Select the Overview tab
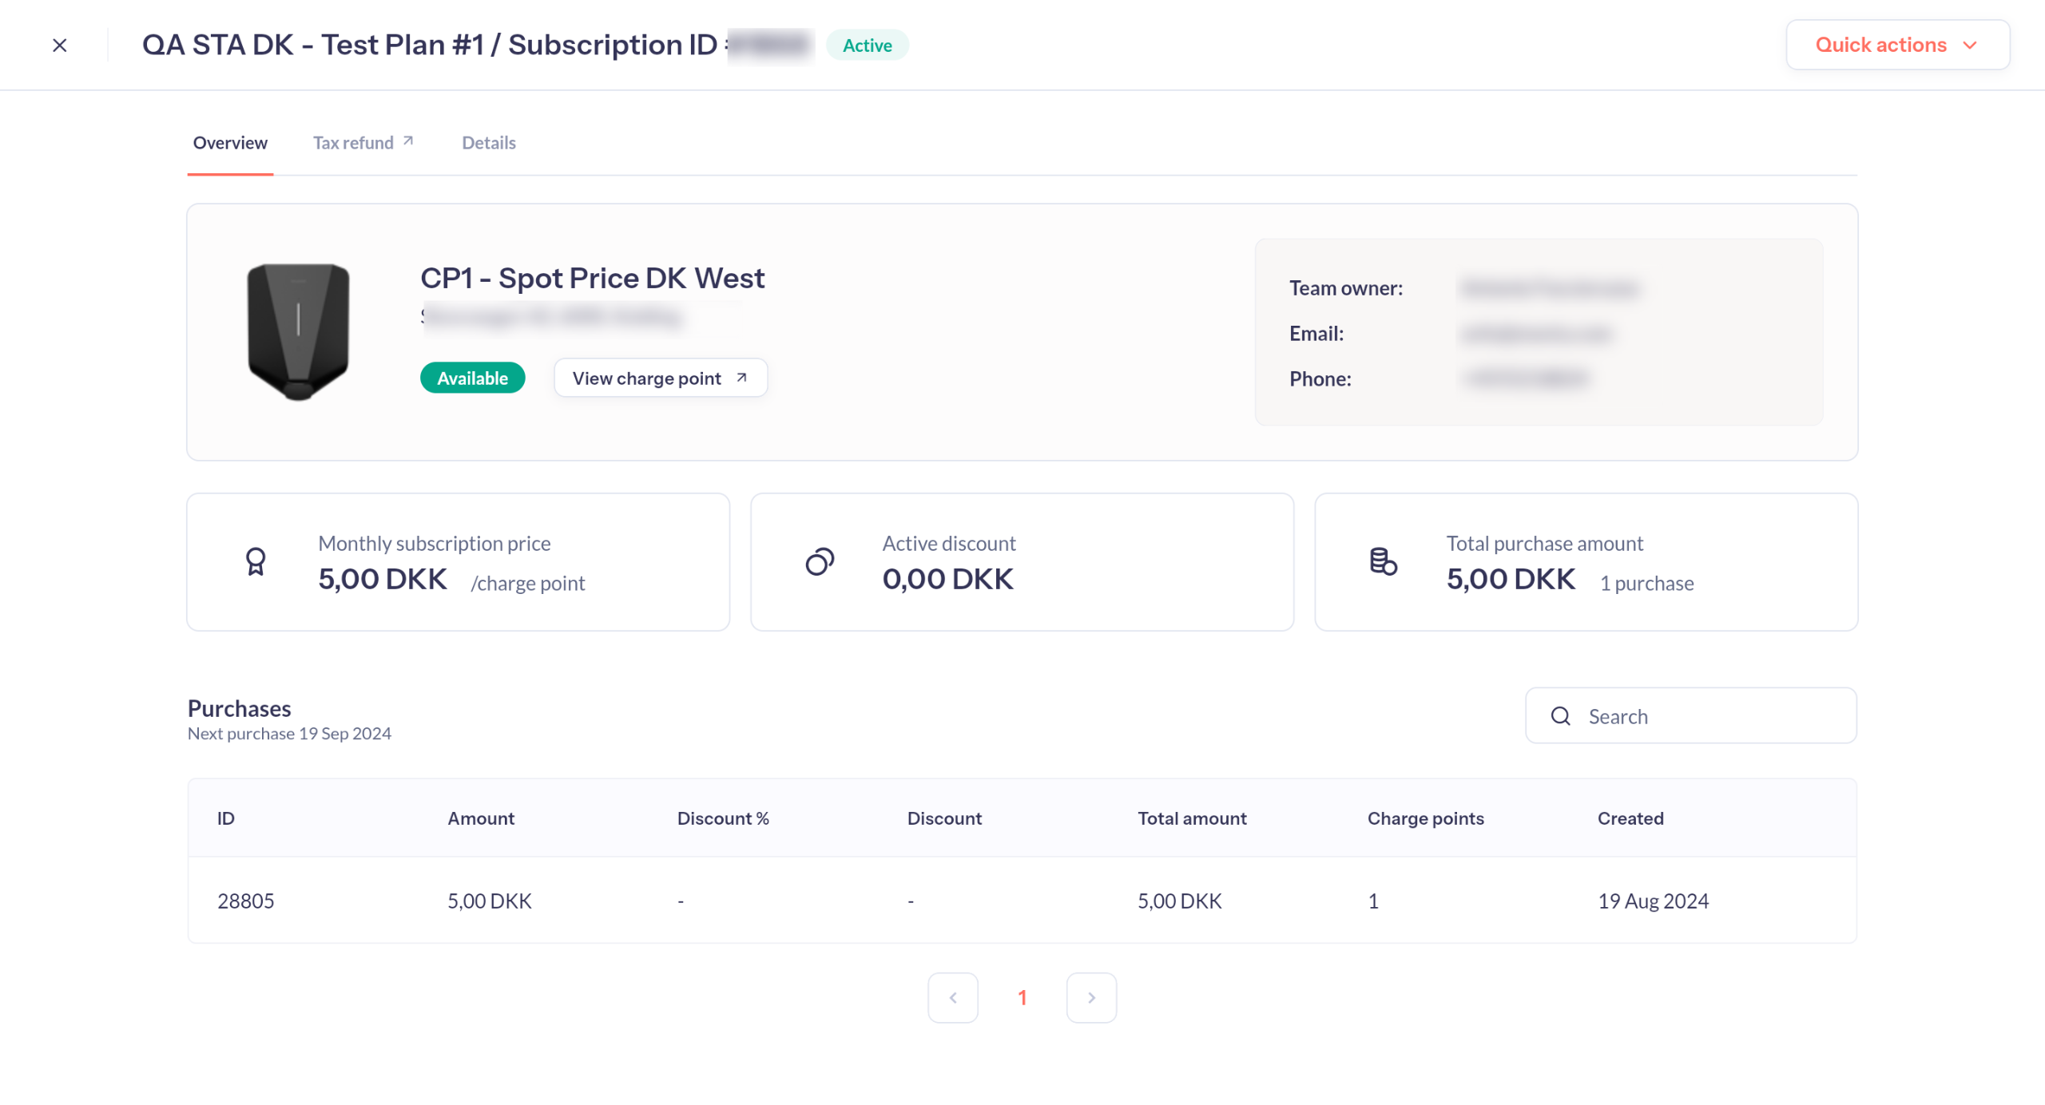The image size is (2045, 1105). coord(230,143)
